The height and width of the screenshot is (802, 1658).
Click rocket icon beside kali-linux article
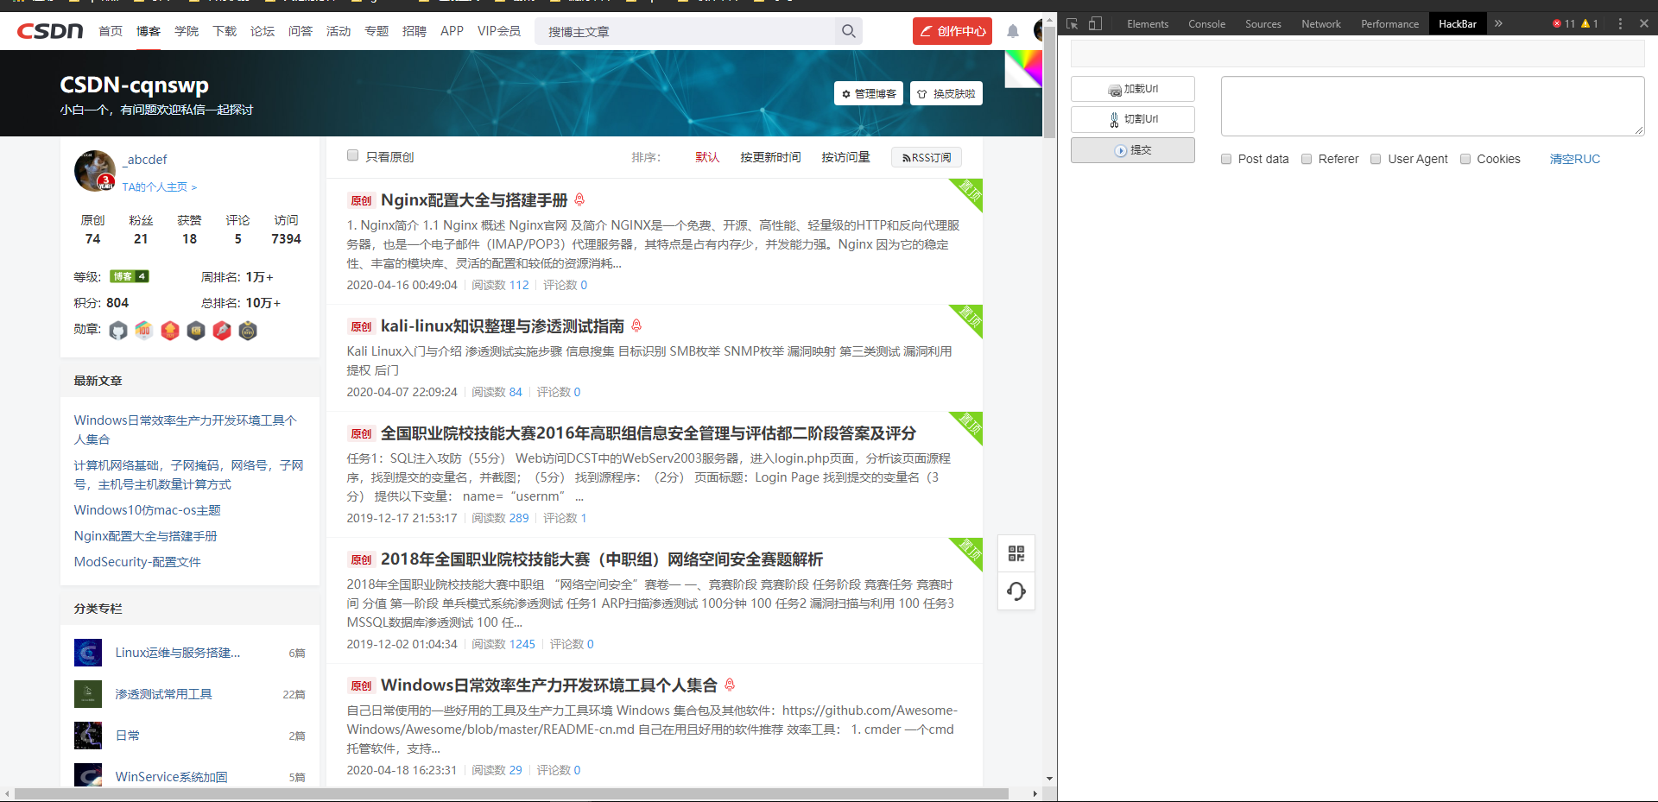click(636, 325)
